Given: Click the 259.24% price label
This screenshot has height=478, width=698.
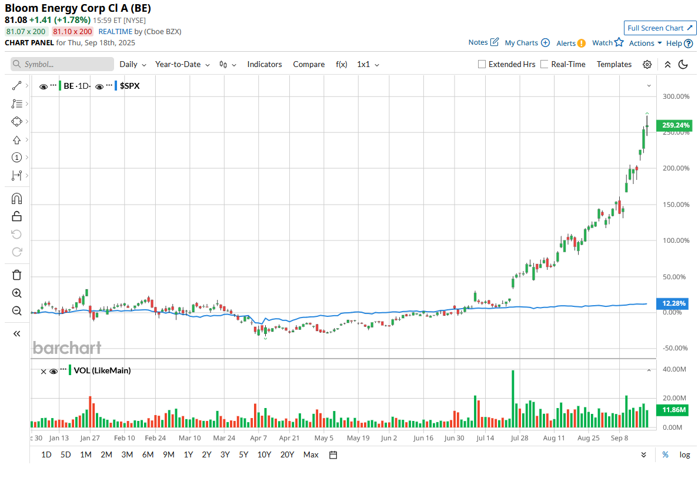Looking at the screenshot, I should [674, 125].
